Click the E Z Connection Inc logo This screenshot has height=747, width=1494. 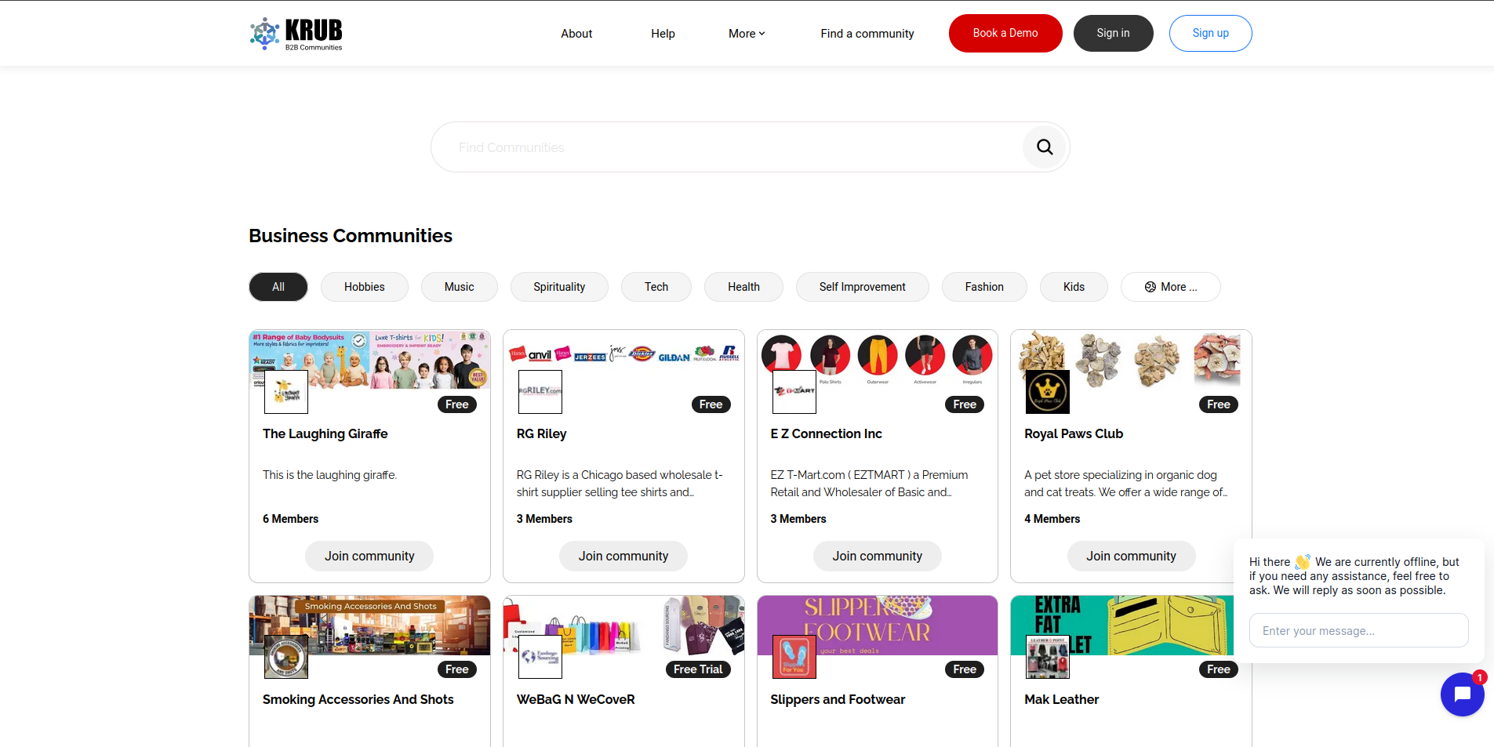click(794, 392)
